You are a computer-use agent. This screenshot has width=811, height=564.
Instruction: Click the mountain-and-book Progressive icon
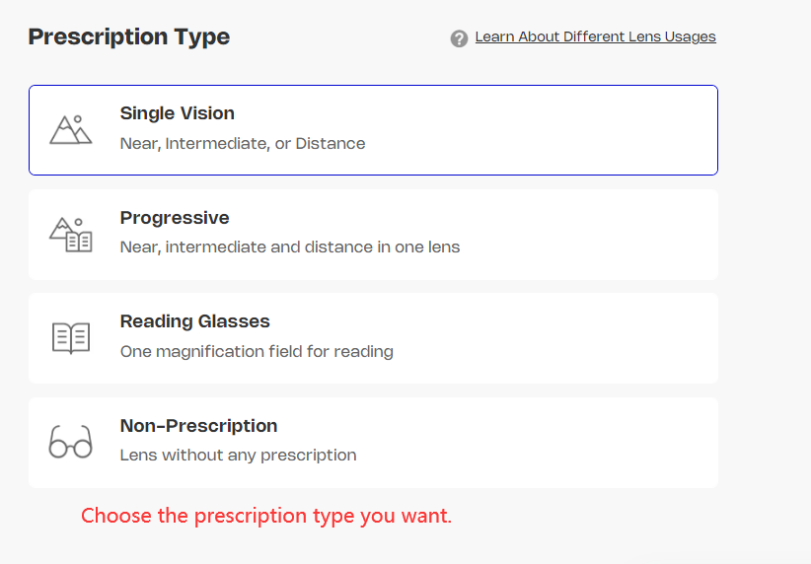point(70,235)
